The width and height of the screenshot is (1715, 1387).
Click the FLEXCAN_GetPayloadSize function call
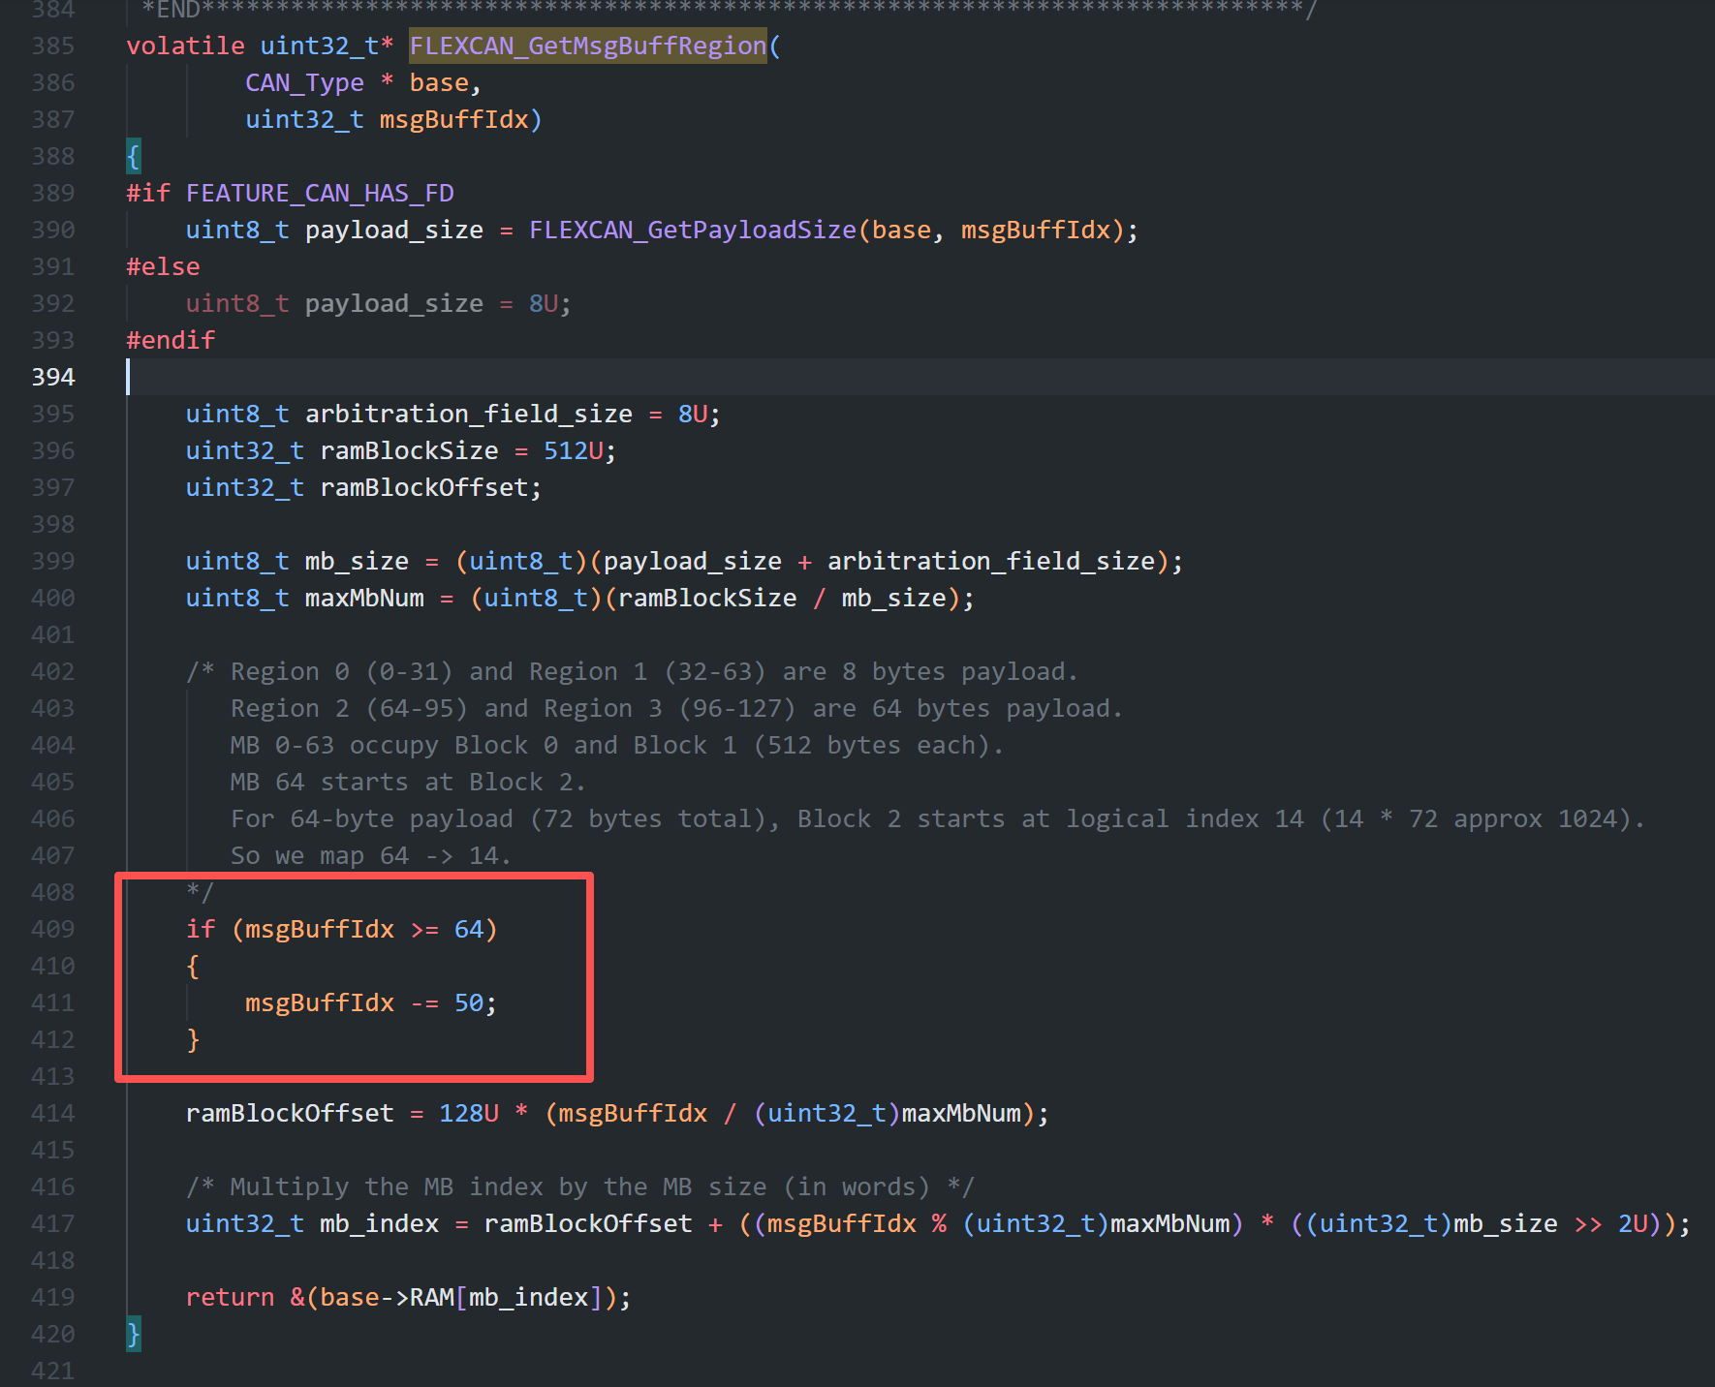click(x=692, y=230)
